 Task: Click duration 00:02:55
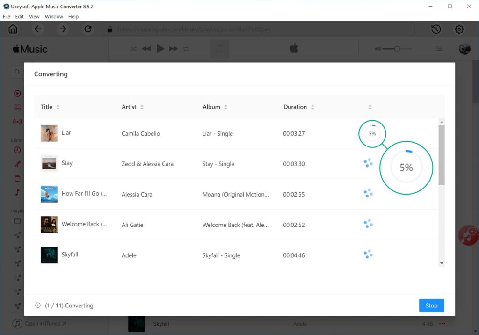click(x=294, y=194)
